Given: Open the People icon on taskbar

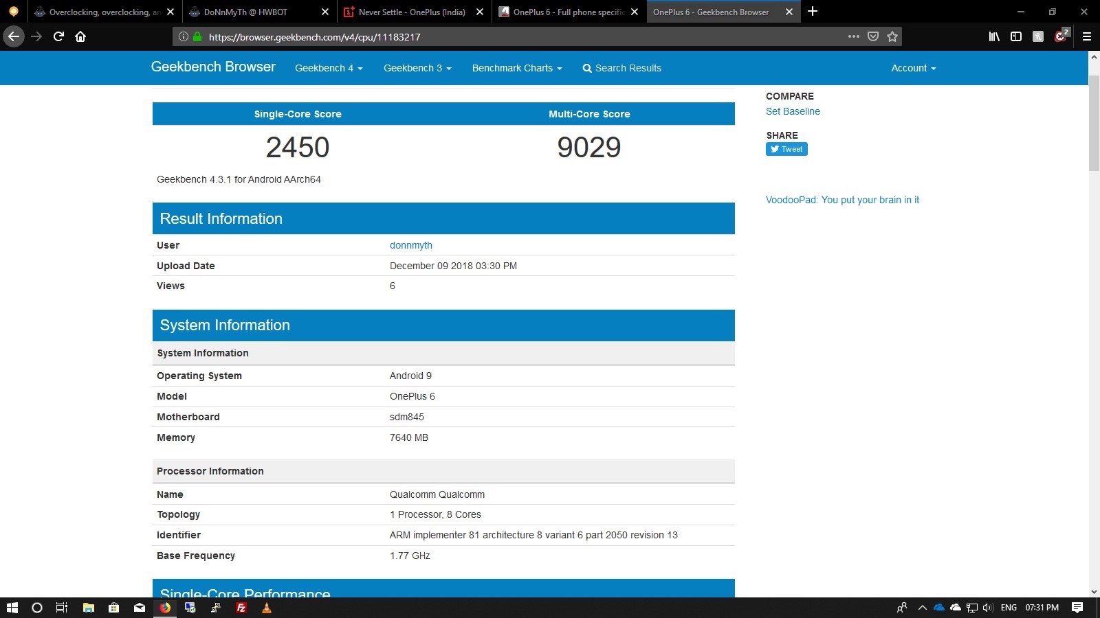Looking at the screenshot, I should click(902, 608).
